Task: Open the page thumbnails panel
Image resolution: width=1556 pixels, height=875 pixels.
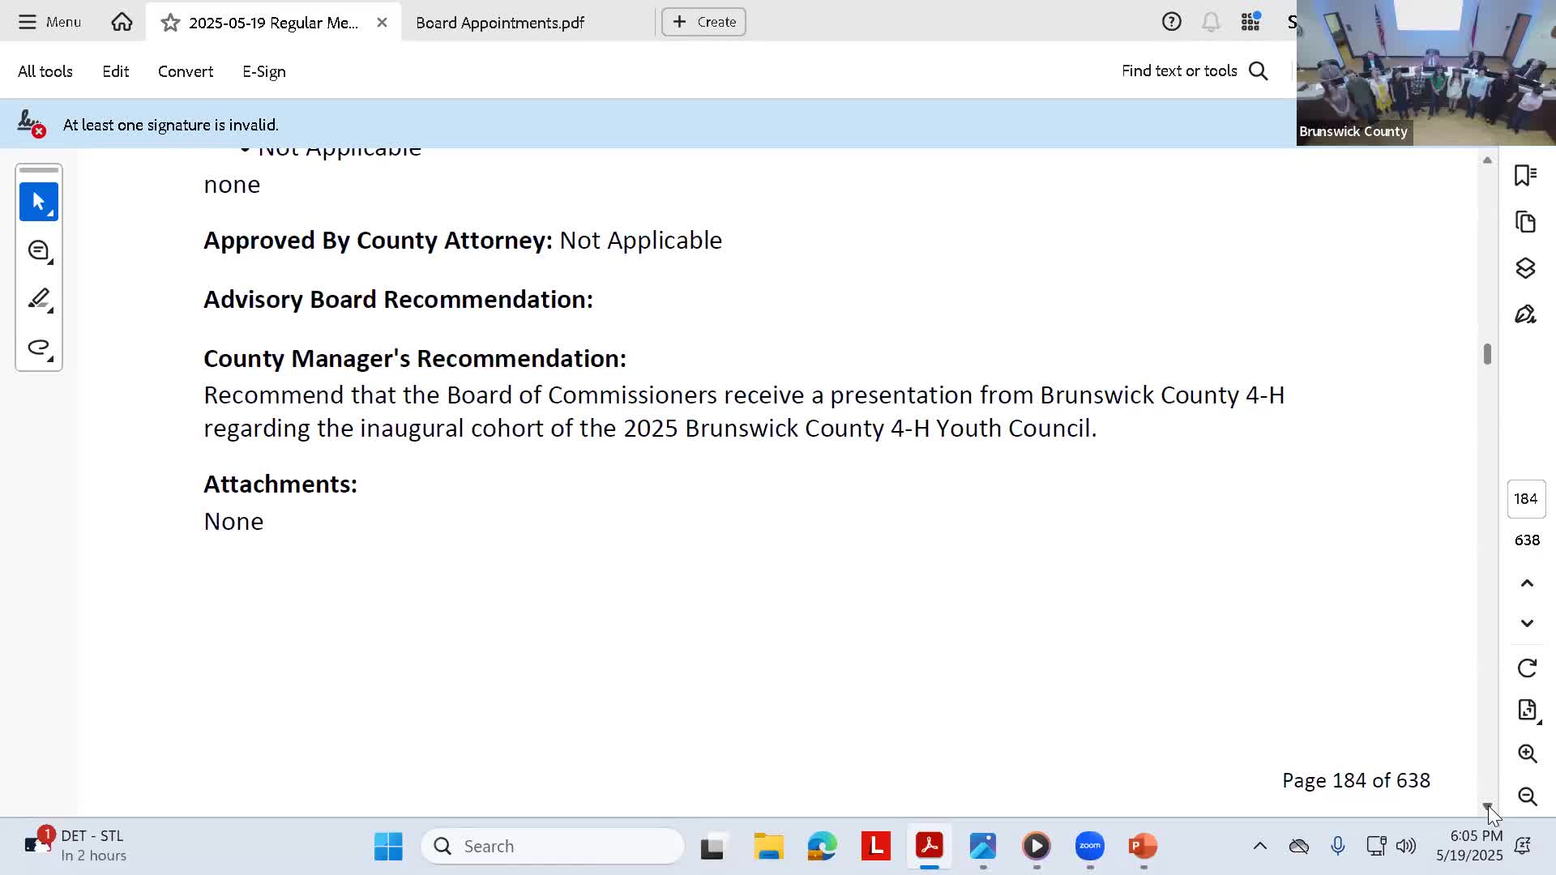Action: tap(1526, 222)
